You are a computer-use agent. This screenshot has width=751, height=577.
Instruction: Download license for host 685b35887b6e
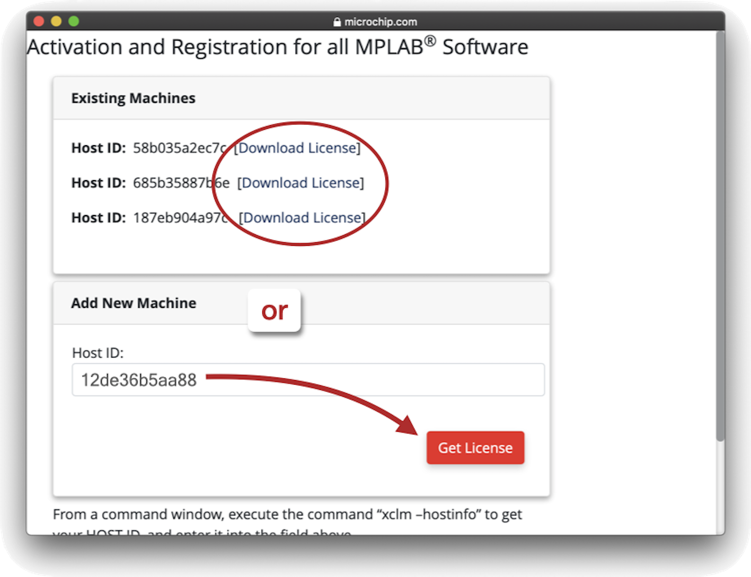(x=301, y=183)
